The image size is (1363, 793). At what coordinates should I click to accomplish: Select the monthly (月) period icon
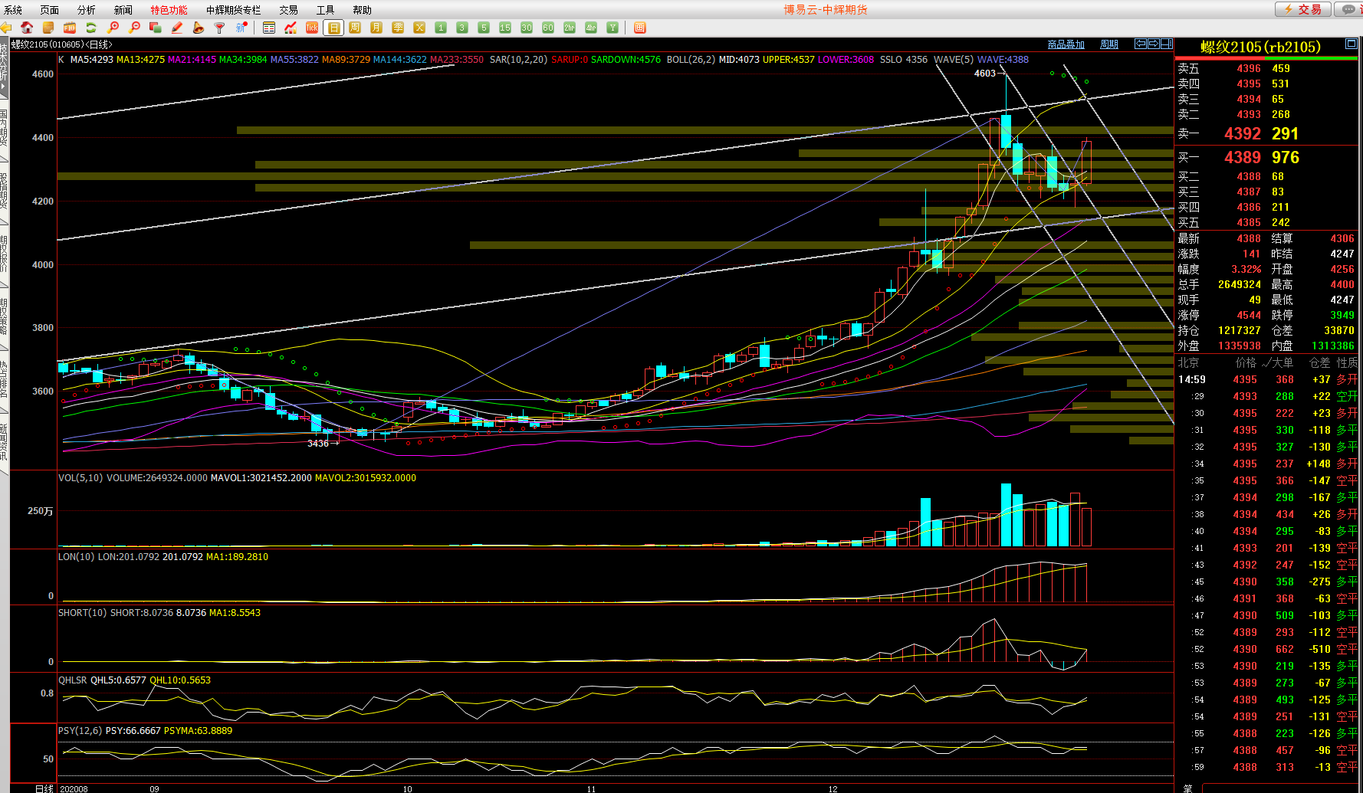click(x=376, y=28)
